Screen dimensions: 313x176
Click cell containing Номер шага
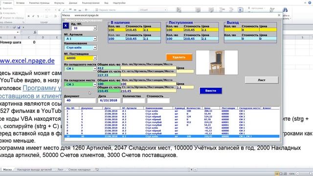11,43
